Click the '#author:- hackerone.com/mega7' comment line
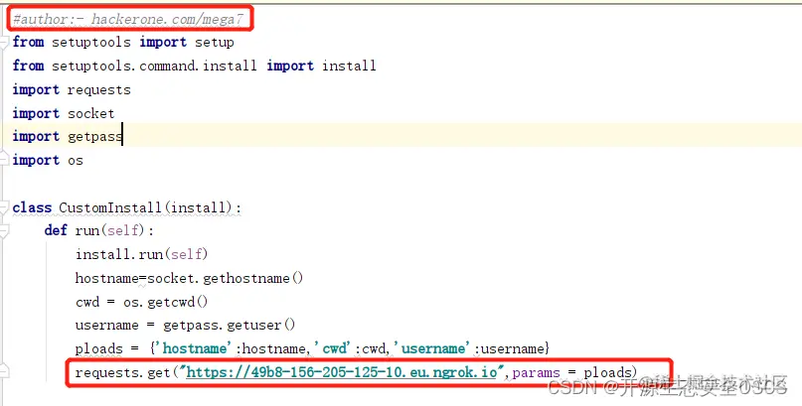 click(128, 20)
